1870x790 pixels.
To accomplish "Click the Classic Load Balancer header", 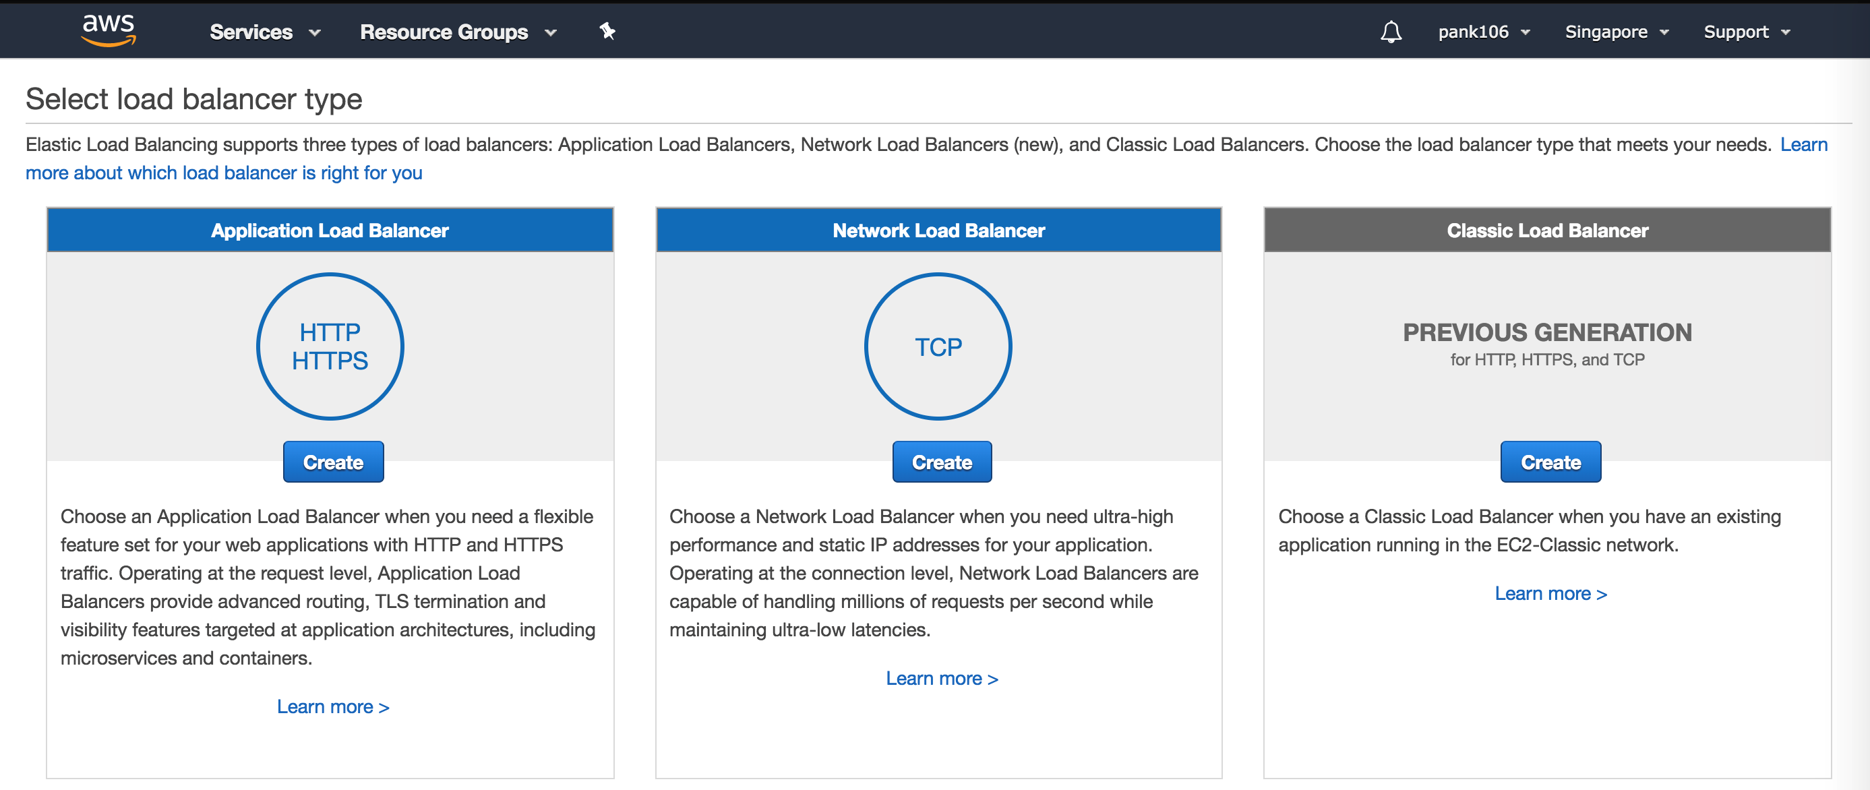I will [x=1547, y=230].
